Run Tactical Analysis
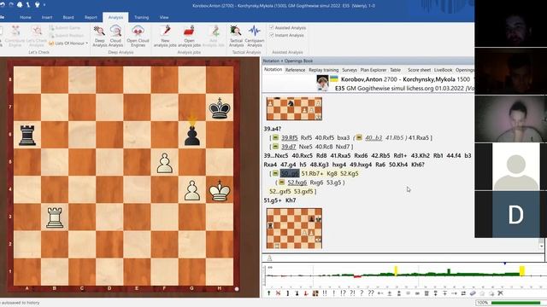 [x=236, y=36]
